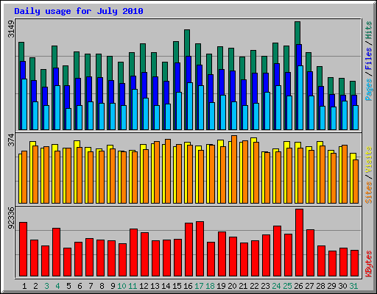Click green day label 3
377x294 pixels.
(x=46, y=286)
